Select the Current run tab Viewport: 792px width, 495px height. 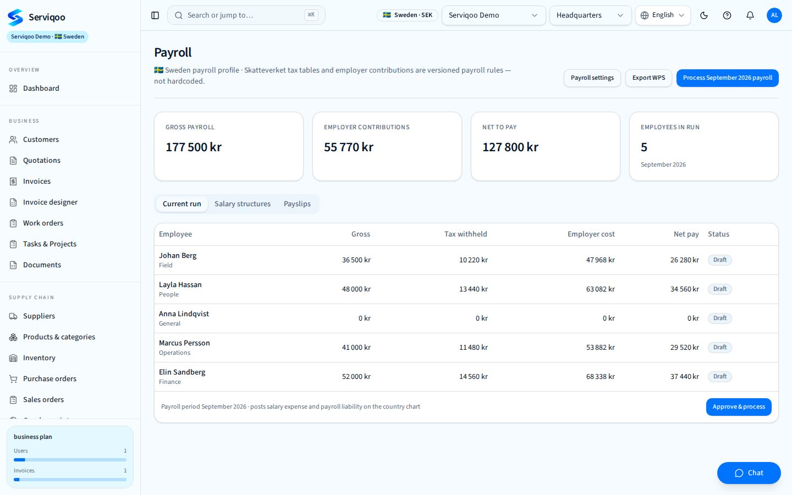click(182, 204)
